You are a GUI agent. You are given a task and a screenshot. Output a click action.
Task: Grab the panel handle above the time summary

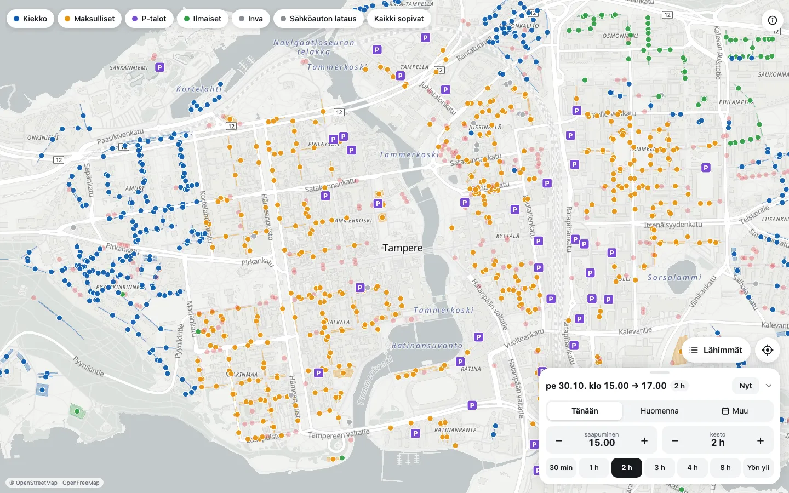(660, 372)
